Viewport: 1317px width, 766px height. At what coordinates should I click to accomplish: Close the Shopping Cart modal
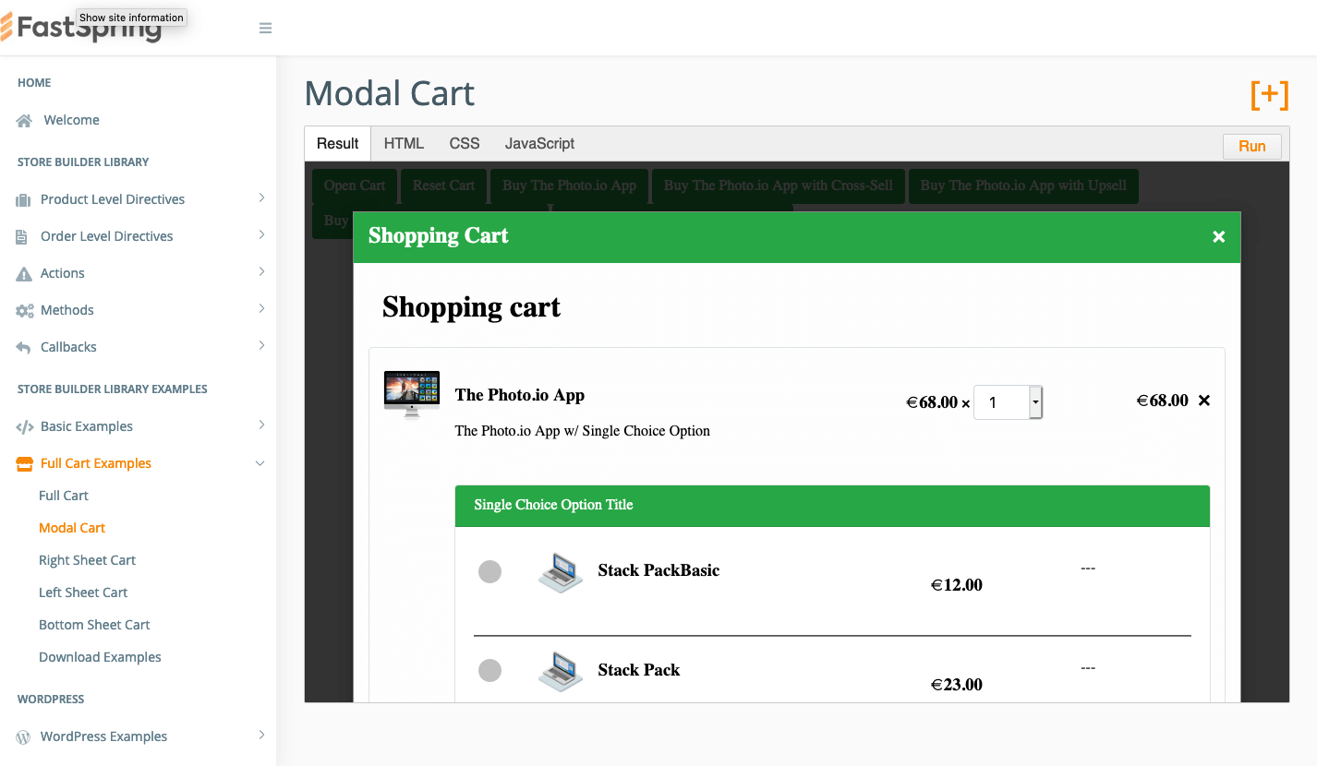click(1218, 237)
